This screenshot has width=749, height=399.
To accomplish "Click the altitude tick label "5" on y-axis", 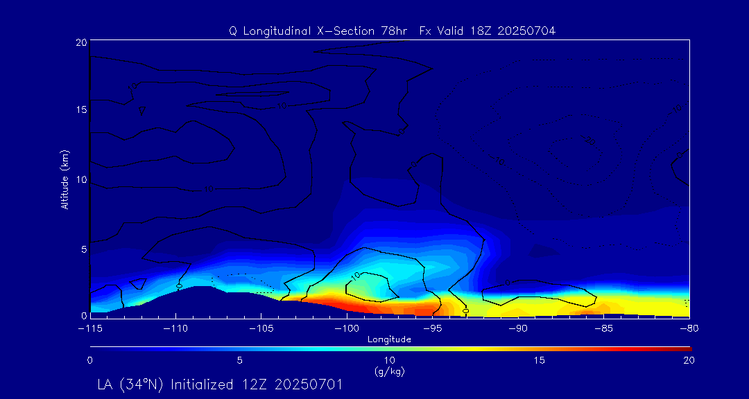I will (84, 249).
